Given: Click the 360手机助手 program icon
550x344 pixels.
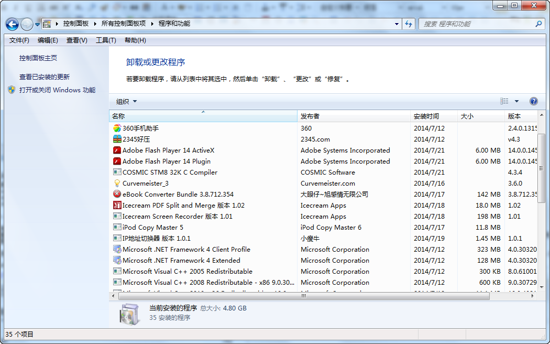Looking at the screenshot, I should [117, 128].
